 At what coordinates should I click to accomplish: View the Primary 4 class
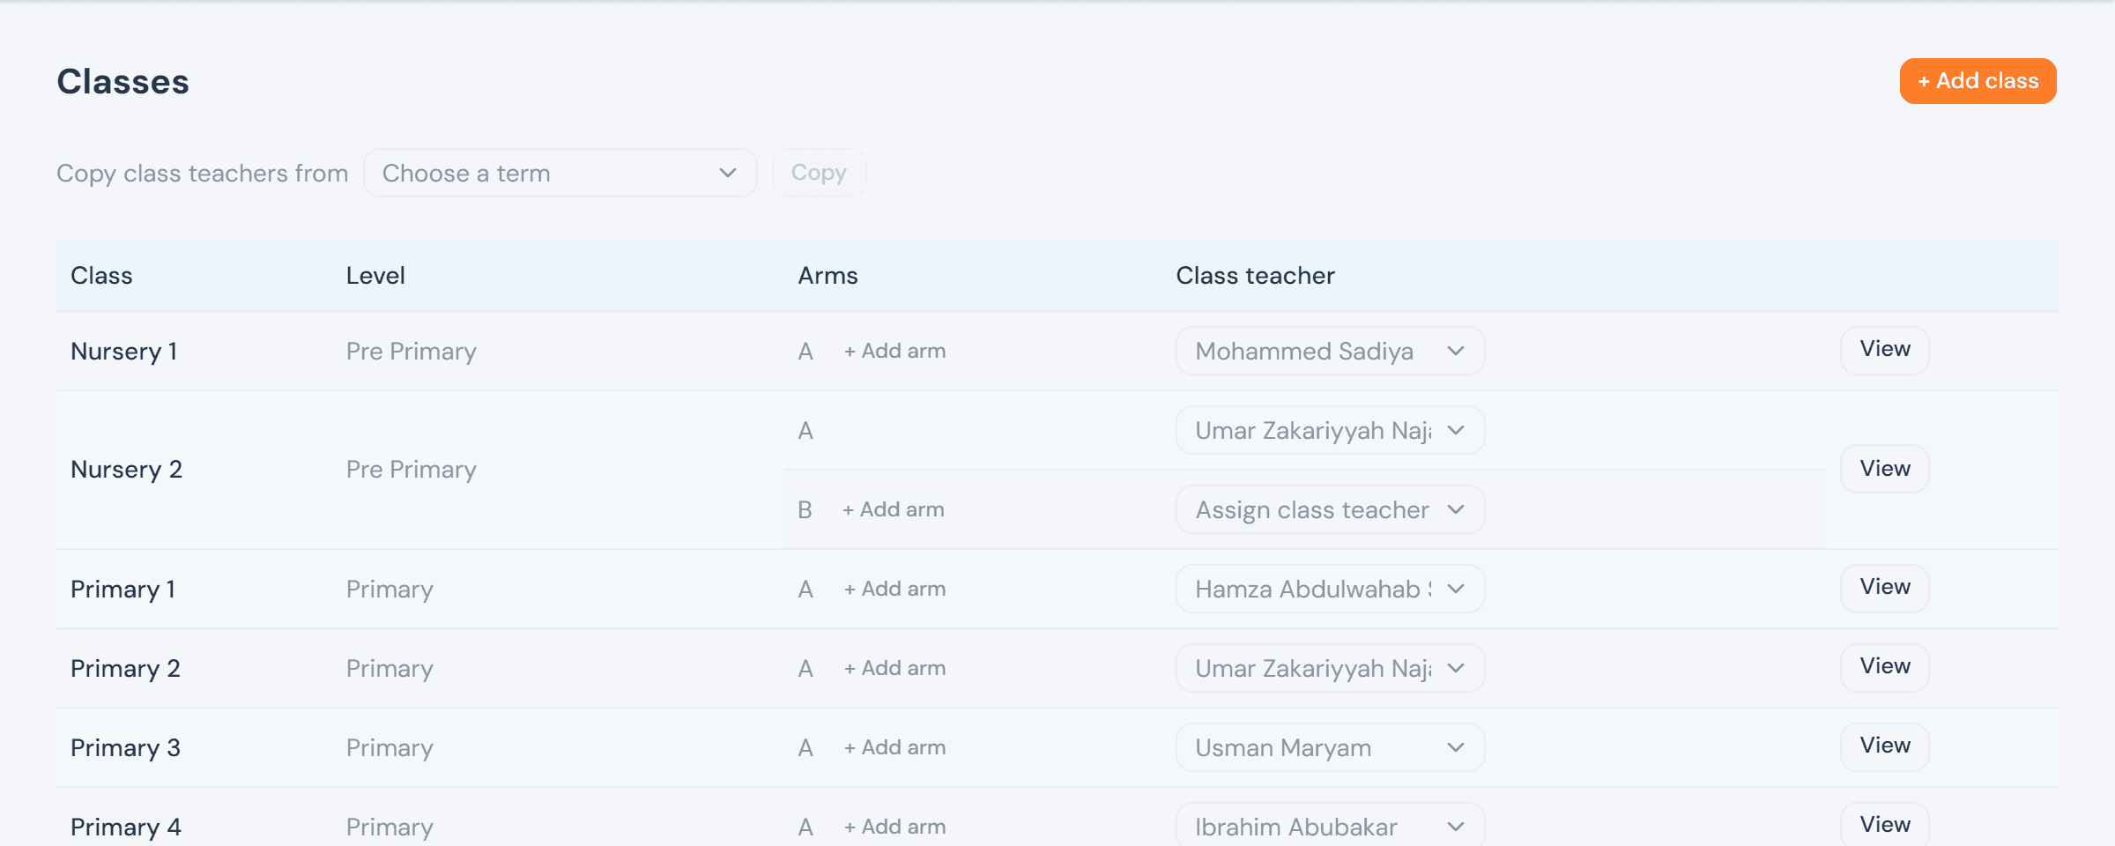pos(1885,825)
